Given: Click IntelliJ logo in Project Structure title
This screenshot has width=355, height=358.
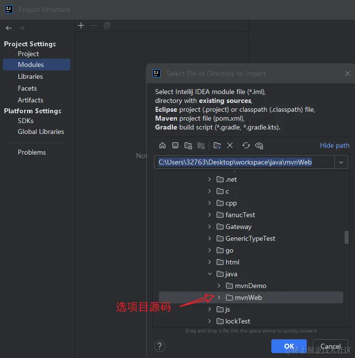Looking at the screenshot, I should [9, 9].
